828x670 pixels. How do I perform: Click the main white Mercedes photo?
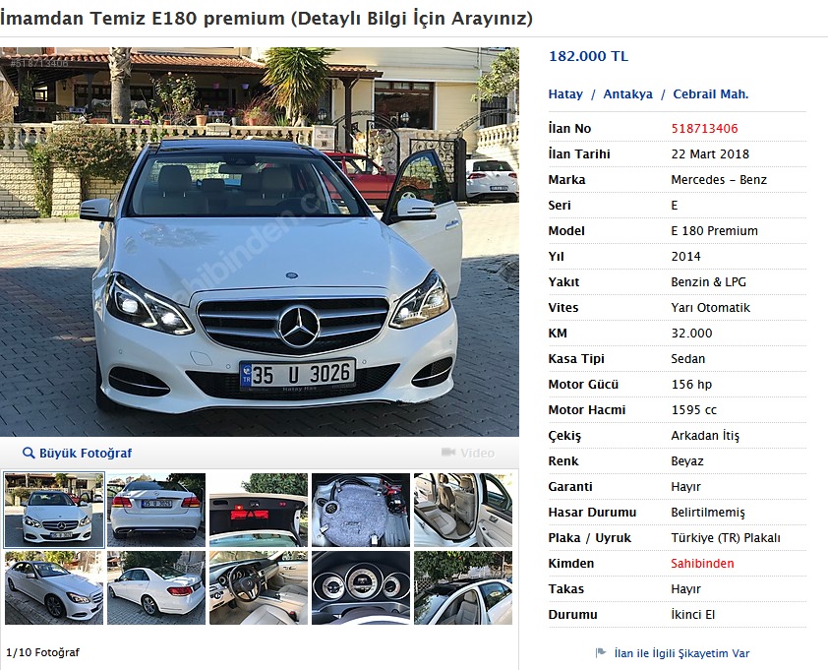click(260, 242)
